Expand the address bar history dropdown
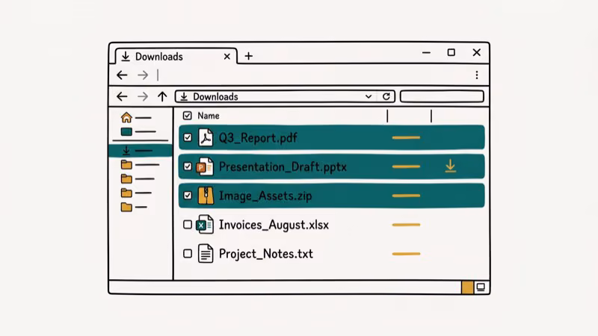Image resolution: width=598 pixels, height=336 pixels. point(369,97)
